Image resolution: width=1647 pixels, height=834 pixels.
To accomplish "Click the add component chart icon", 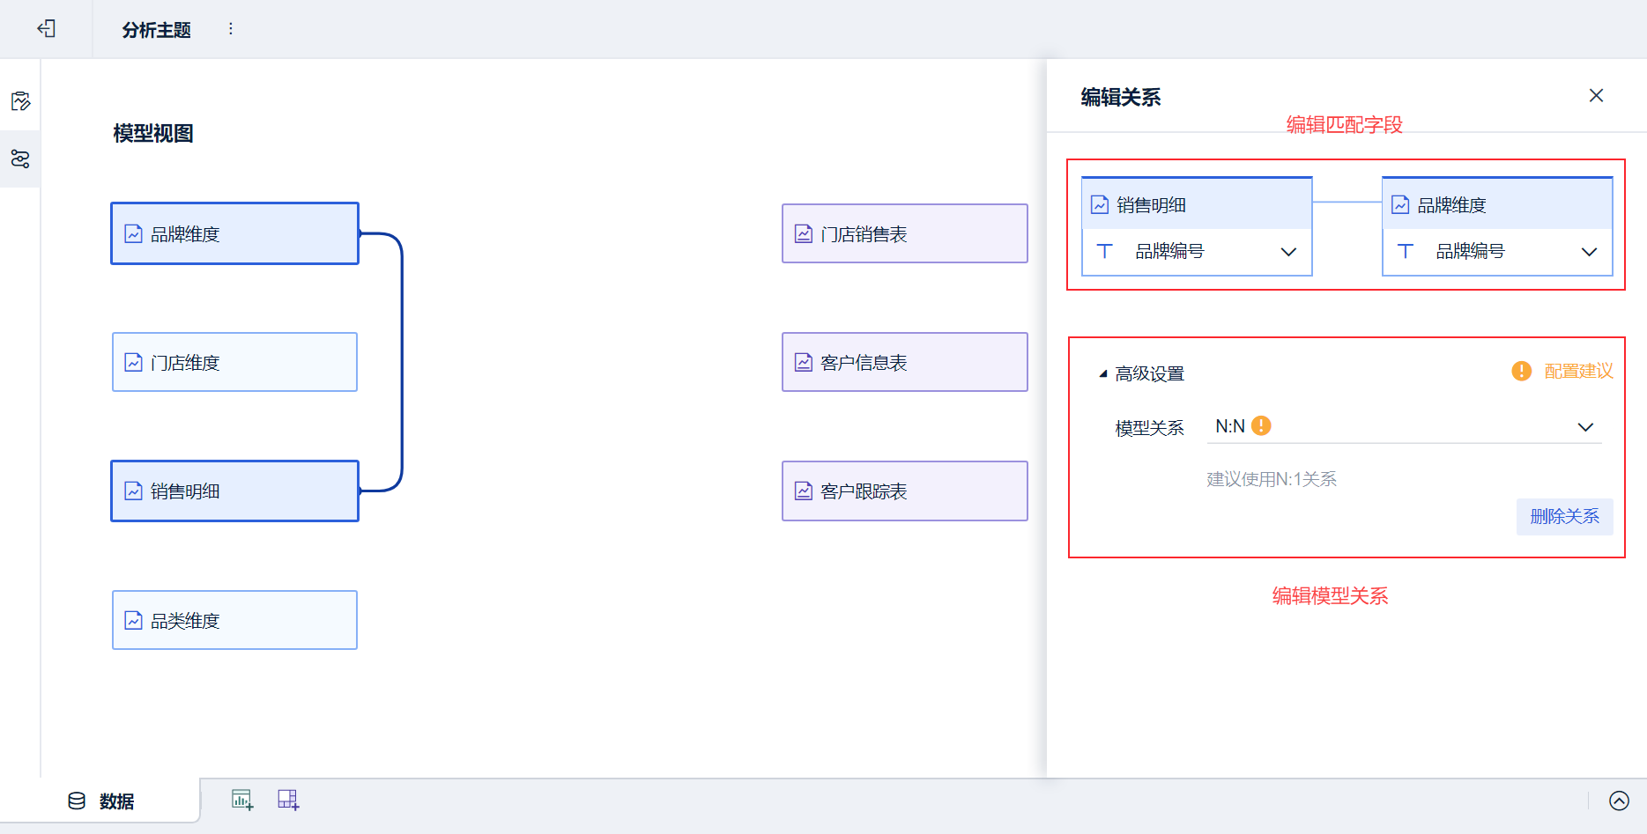I will pos(242,800).
